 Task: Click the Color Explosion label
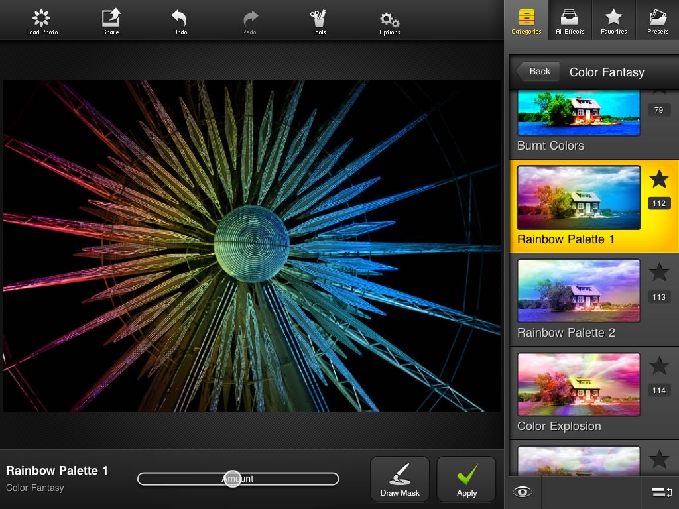pos(559,426)
